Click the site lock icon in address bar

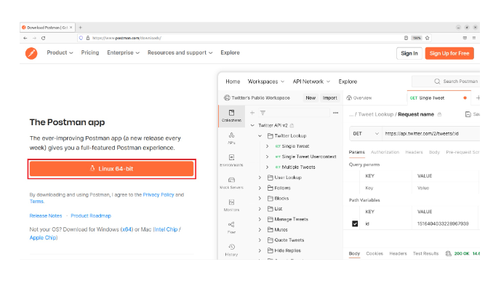[88, 38]
